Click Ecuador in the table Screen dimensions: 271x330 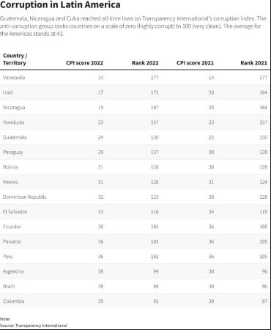point(12,227)
